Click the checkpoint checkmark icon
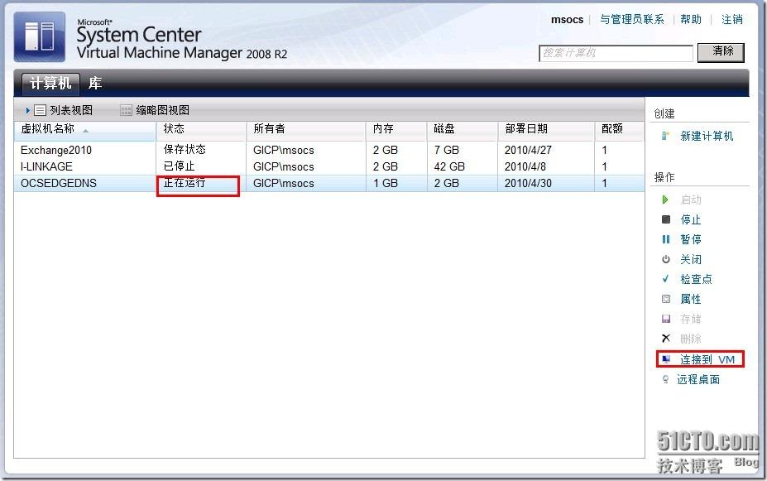The height and width of the screenshot is (481, 767). [666, 279]
